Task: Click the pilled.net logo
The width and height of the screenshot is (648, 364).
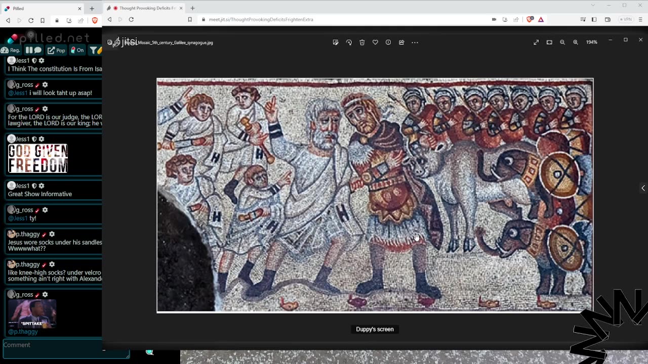Action: pos(48,37)
